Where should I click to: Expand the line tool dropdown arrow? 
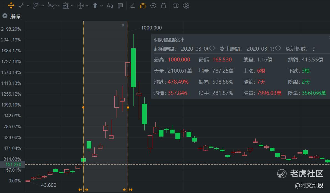click(28, 6)
